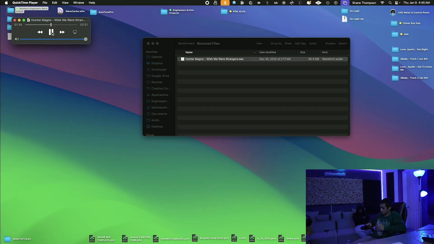The width and height of the screenshot is (434, 244).
Task: Click the fast-forward button in QuickTime
Action: 62,32
